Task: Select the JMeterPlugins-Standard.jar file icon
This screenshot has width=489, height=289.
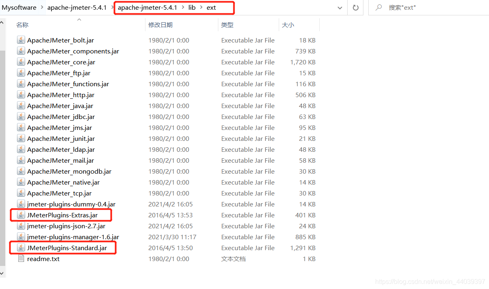Action: pyautogui.click(x=21, y=248)
